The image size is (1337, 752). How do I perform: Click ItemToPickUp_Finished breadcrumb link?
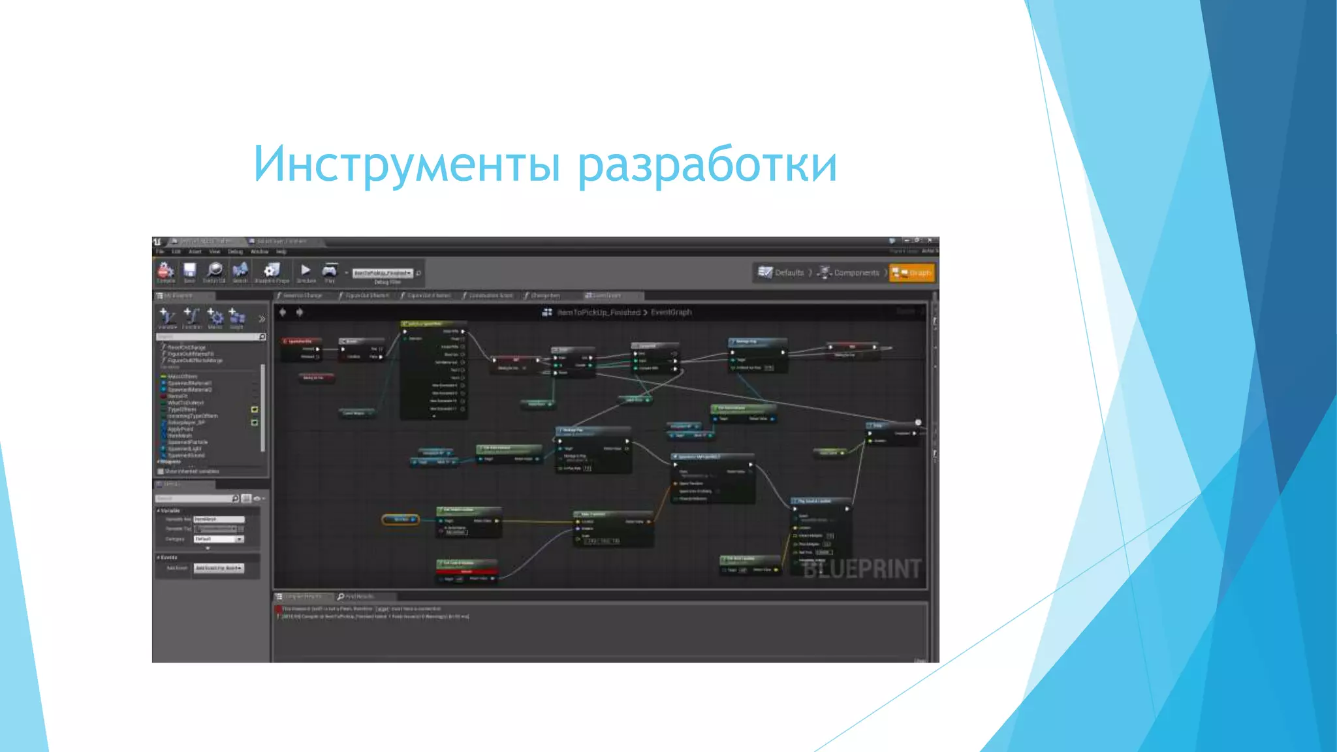[x=599, y=312]
